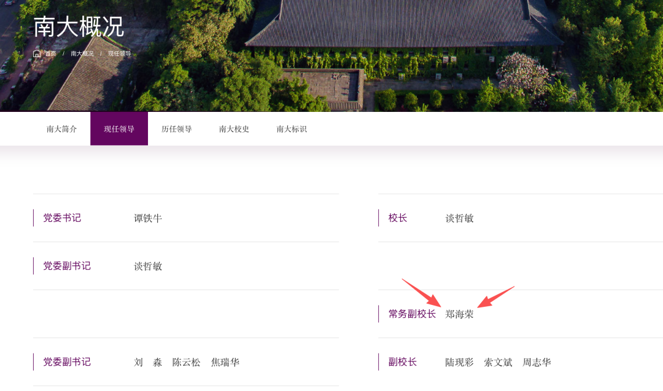Screen dimensions: 663x391
Task: Open 索文斌's profile link
Action: pos(498,362)
